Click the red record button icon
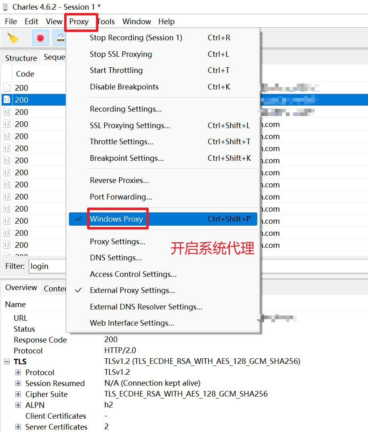 tap(40, 38)
